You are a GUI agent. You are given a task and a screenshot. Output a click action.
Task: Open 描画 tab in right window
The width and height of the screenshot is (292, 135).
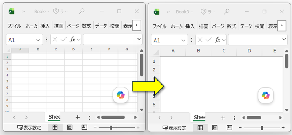click(204, 26)
